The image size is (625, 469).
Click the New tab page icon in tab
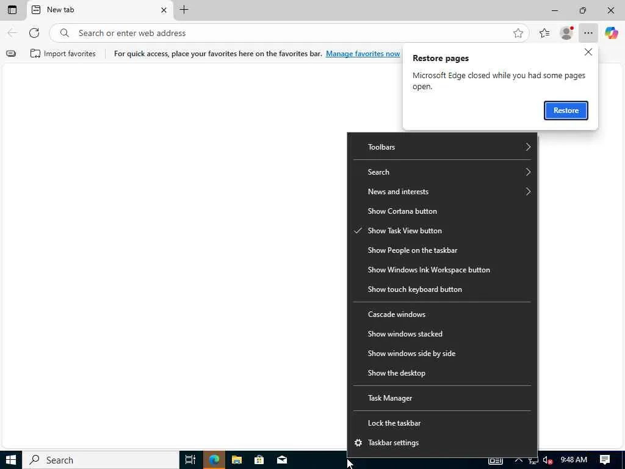[36, 10]
